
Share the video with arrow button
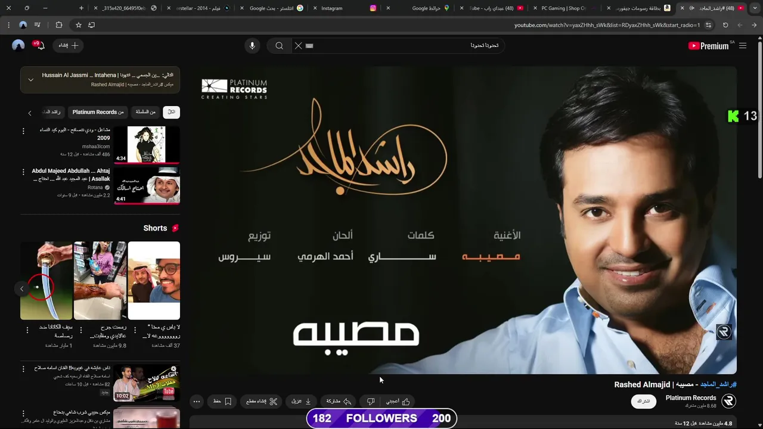pyautogui.click(x=339, y=402)
